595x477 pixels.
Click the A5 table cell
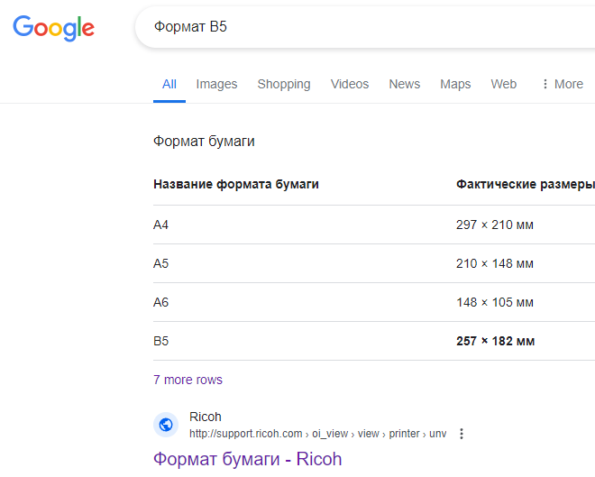point(160,263)
